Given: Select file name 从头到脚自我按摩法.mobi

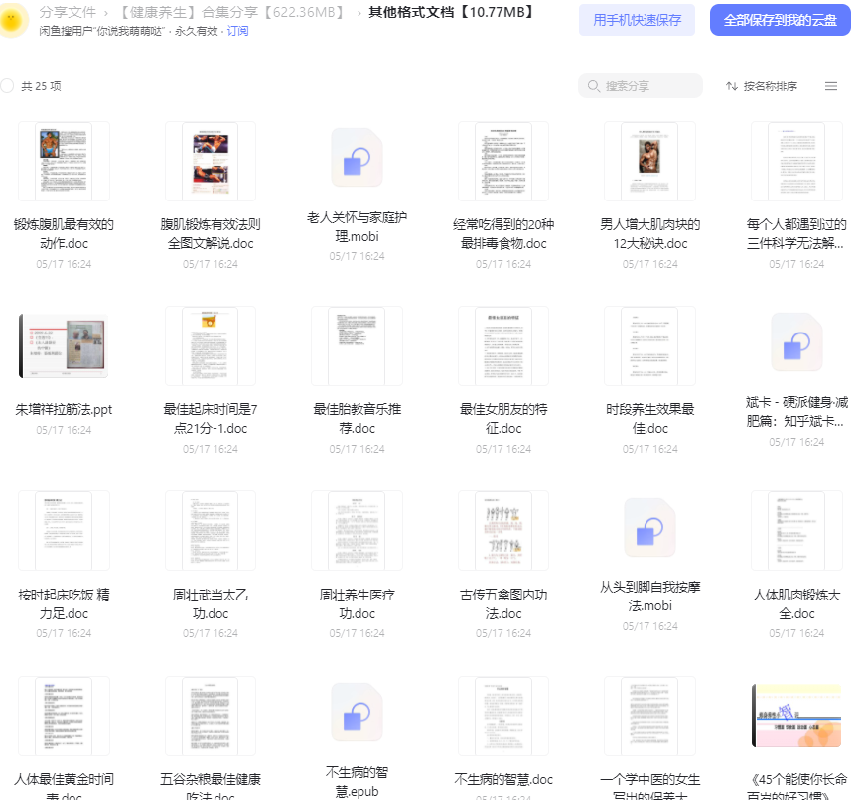Looking at the screenshot, I should (x=650, y=597).
